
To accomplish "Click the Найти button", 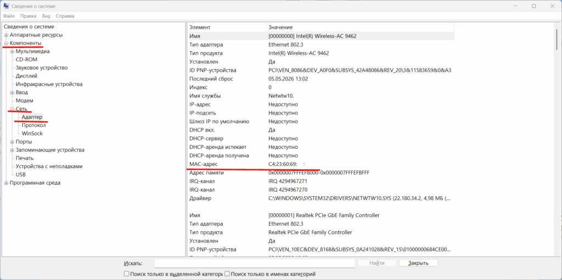I will point(376,263).
